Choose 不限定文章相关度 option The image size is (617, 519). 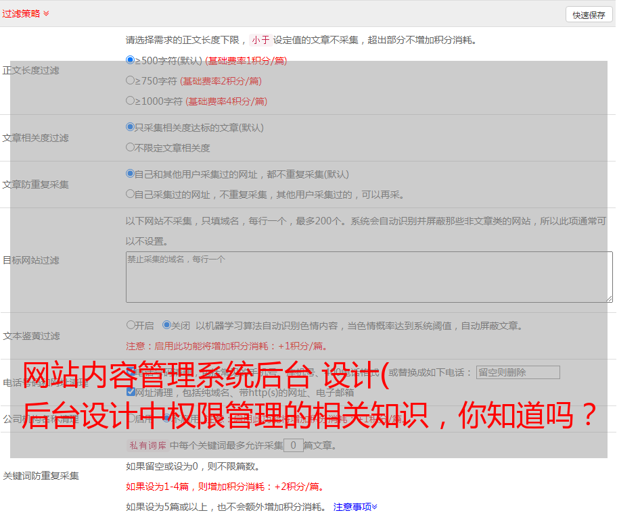[131, 147]
